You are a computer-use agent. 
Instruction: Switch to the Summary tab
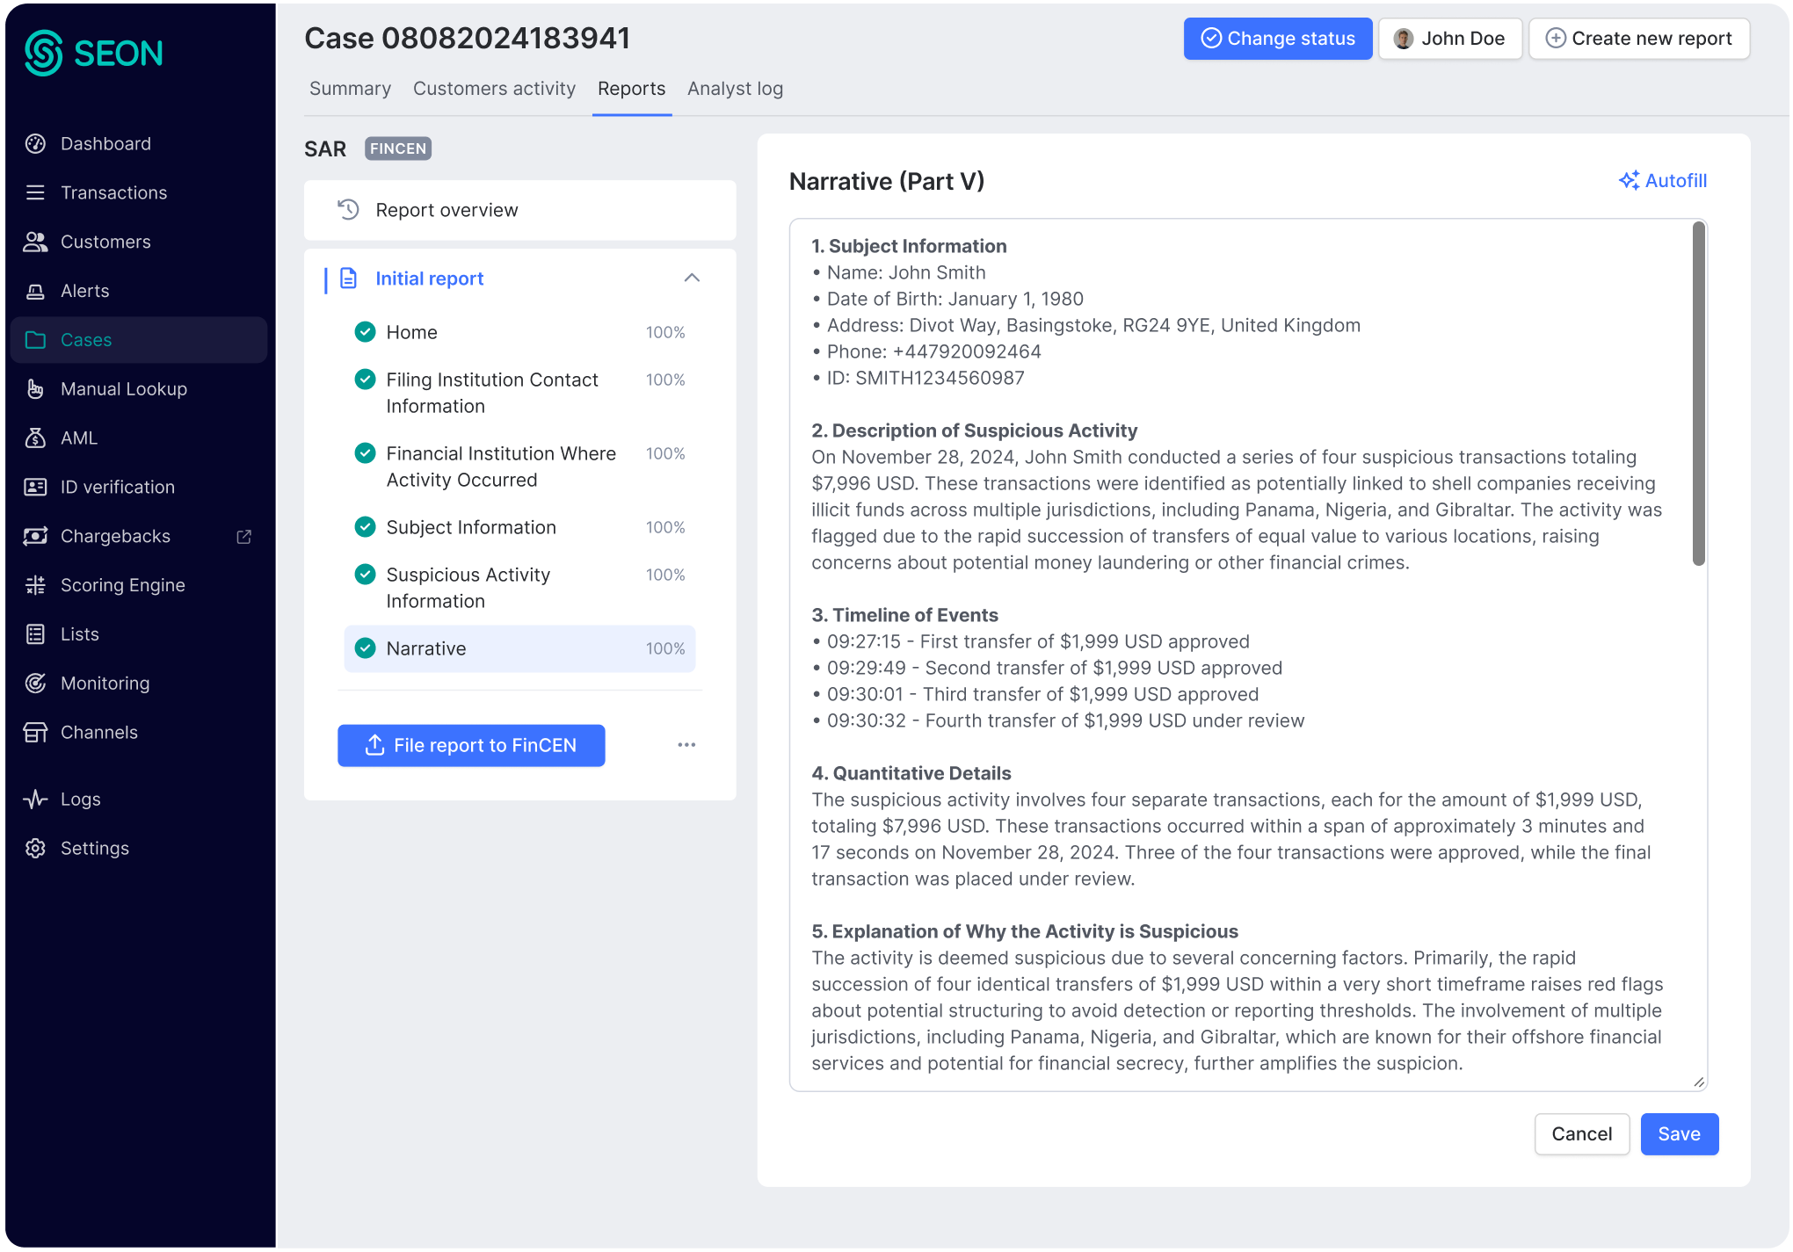349,88
